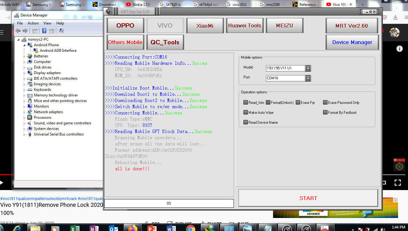Open the View menu in Device Manager
408x231 pixels.
pyautogui.click(x=47, y=23)
